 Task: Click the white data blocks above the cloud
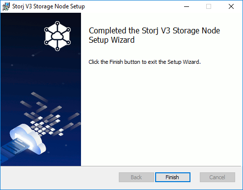click(47, 125)
